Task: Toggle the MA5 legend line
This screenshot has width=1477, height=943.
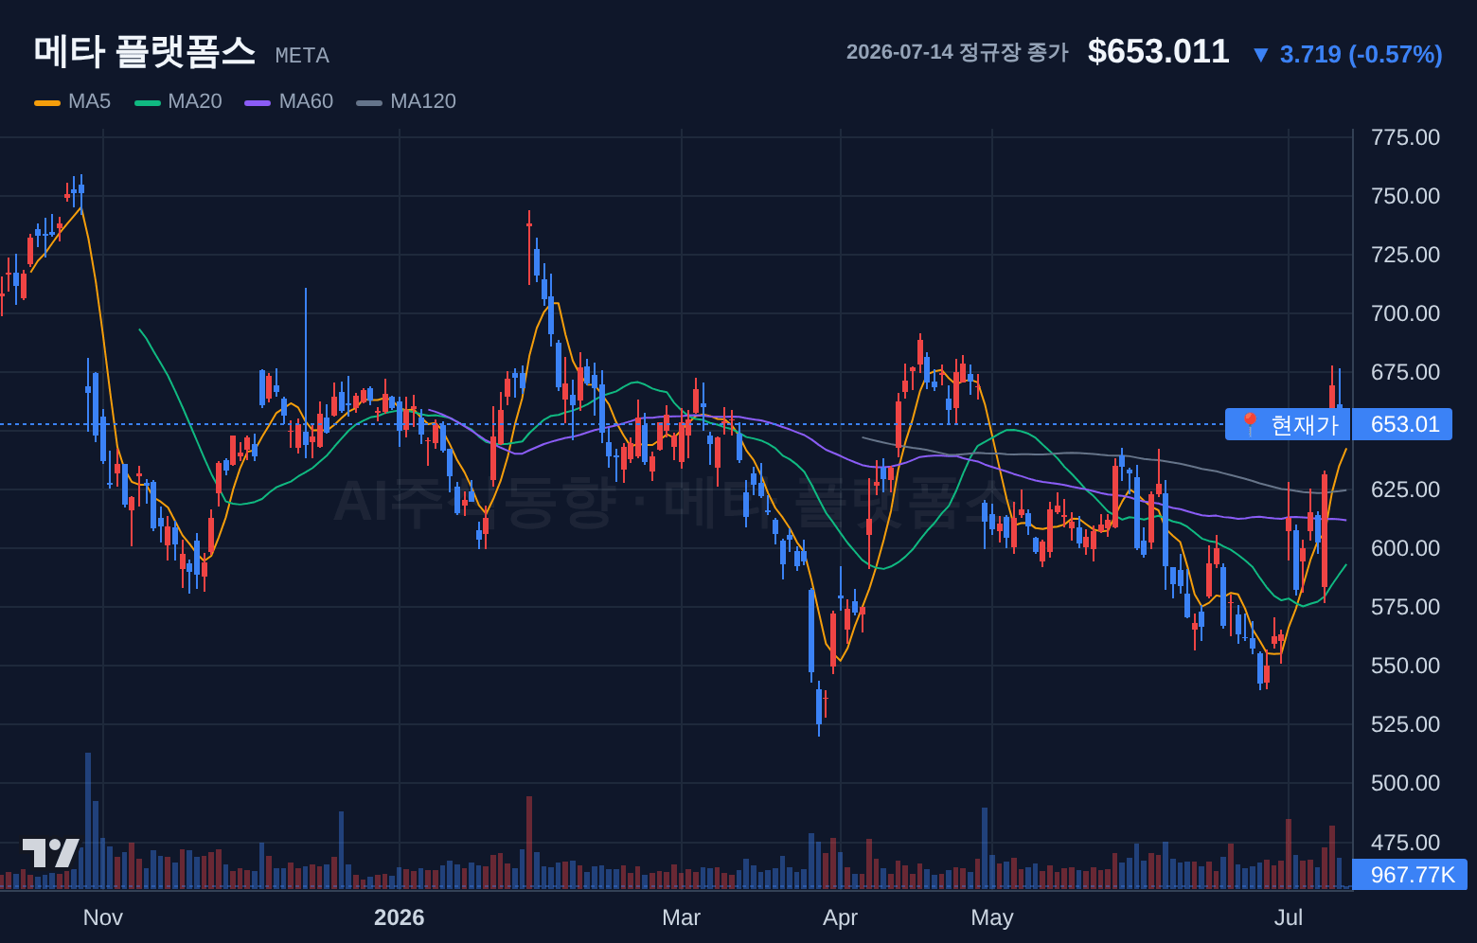Action: (72, 101)
